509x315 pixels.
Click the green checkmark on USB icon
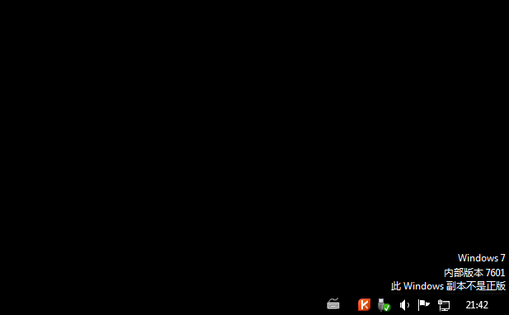click(387, 308)
